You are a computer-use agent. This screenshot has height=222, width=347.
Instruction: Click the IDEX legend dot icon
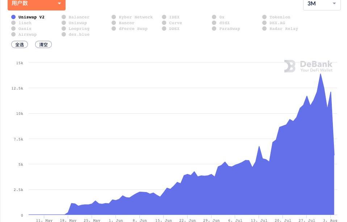point(164,17)
